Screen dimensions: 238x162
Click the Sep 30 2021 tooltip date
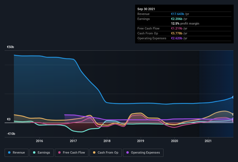[x=146, y=9]
